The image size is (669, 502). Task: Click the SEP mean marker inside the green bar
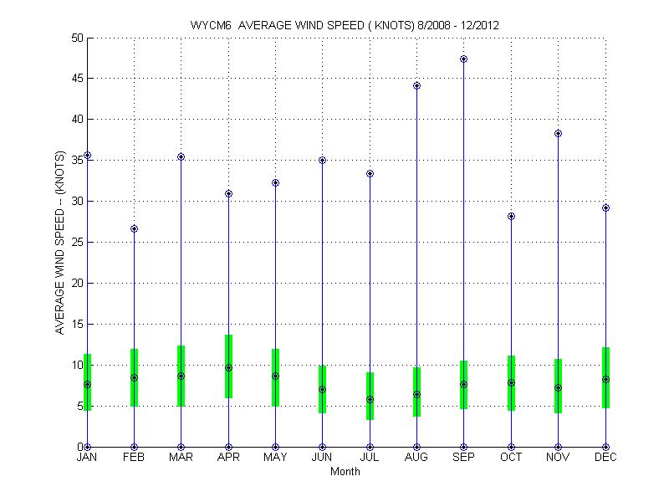coord(464,384)
